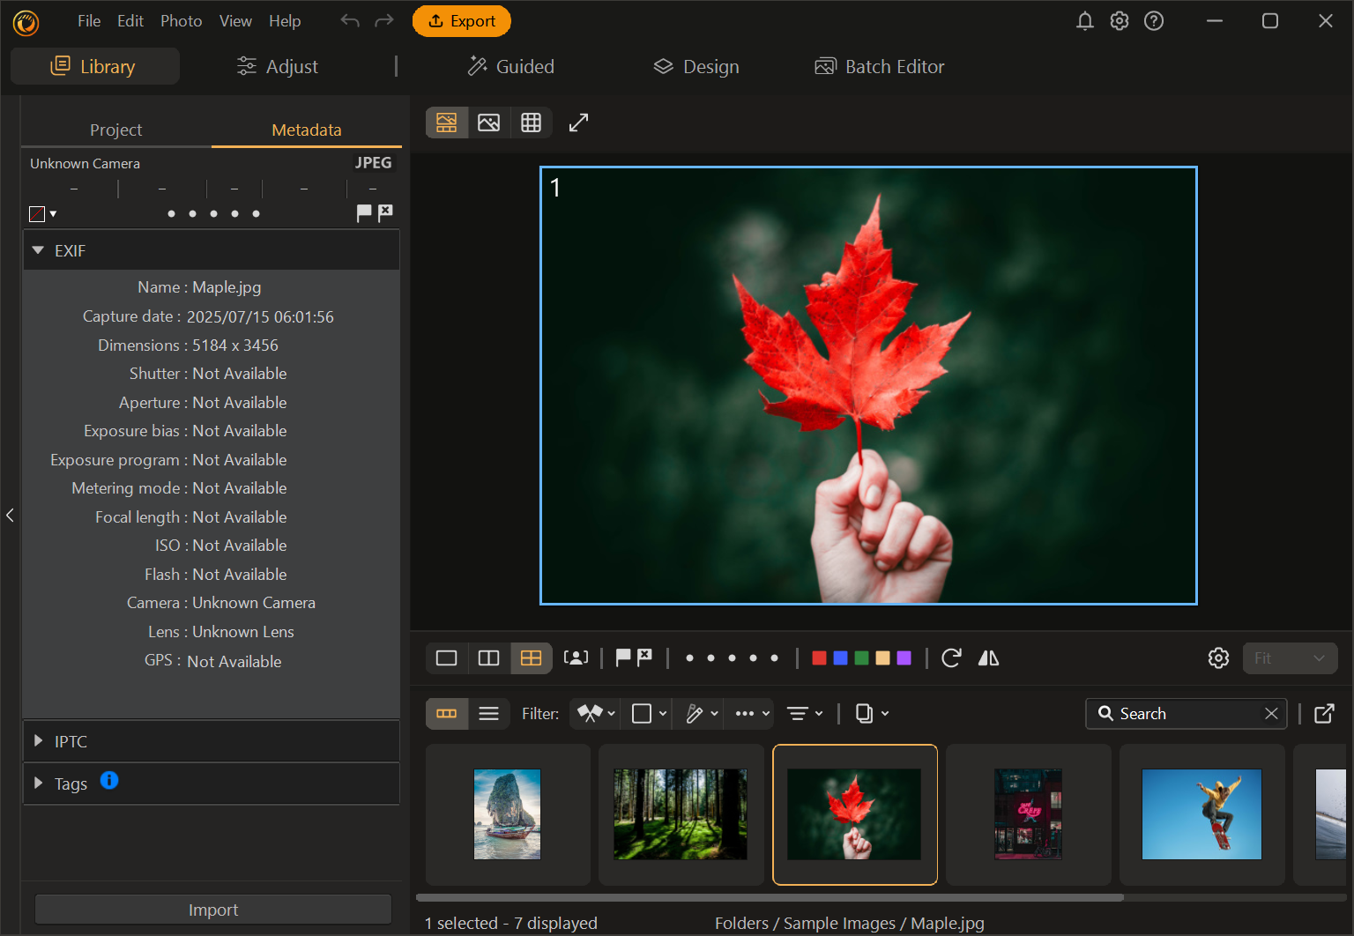Tick the color label checkbox in Metadata

pyautogui.click(x=37, y=214)
